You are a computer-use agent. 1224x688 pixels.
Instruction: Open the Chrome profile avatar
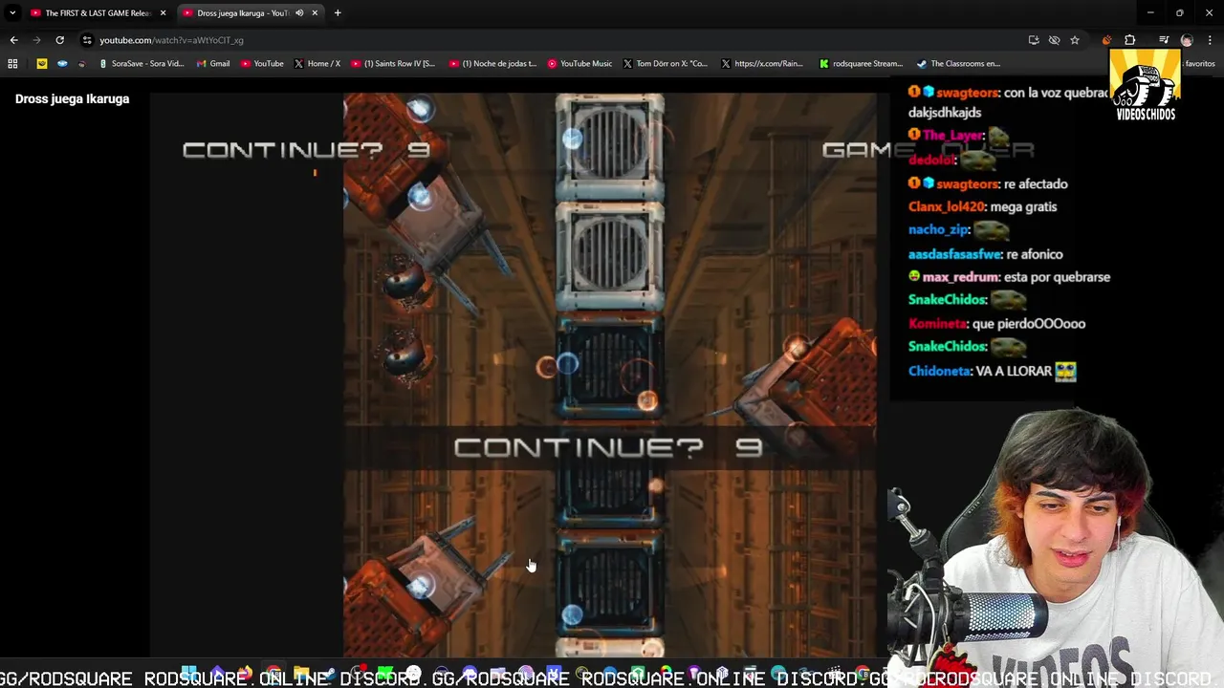pos(1187,40)
